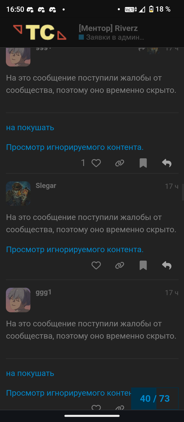View ignored content under Slegar's post
Image resolution: width=184 pixels, height=422 pixels.
(75, 249)
